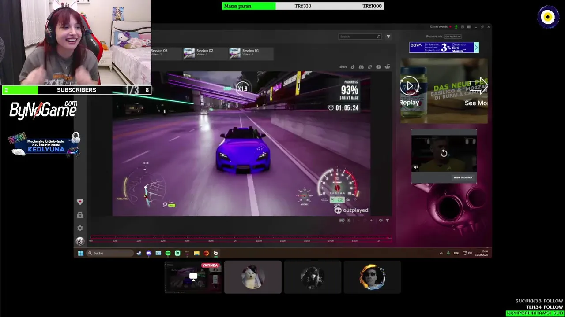Share the clip to Discord
Viewport: 565px width, 317px height.
pos(361,67)
